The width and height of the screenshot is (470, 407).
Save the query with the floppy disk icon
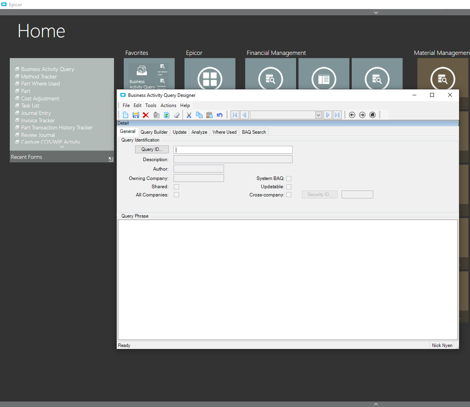[x=136, y=115]
